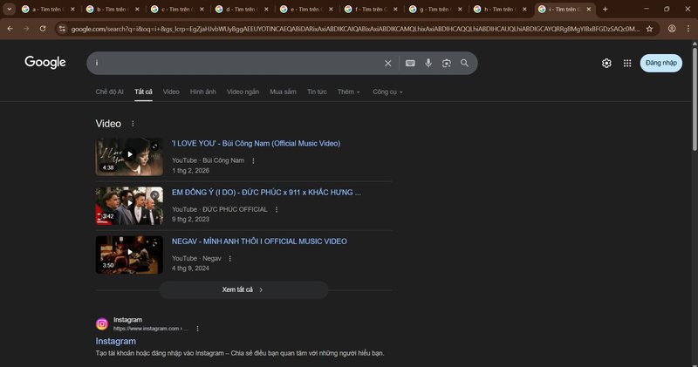
Task: Open the Chrome profile icon
Action: [x=672, y=29]
